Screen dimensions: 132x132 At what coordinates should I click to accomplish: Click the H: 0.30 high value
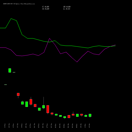coord(67,7)
